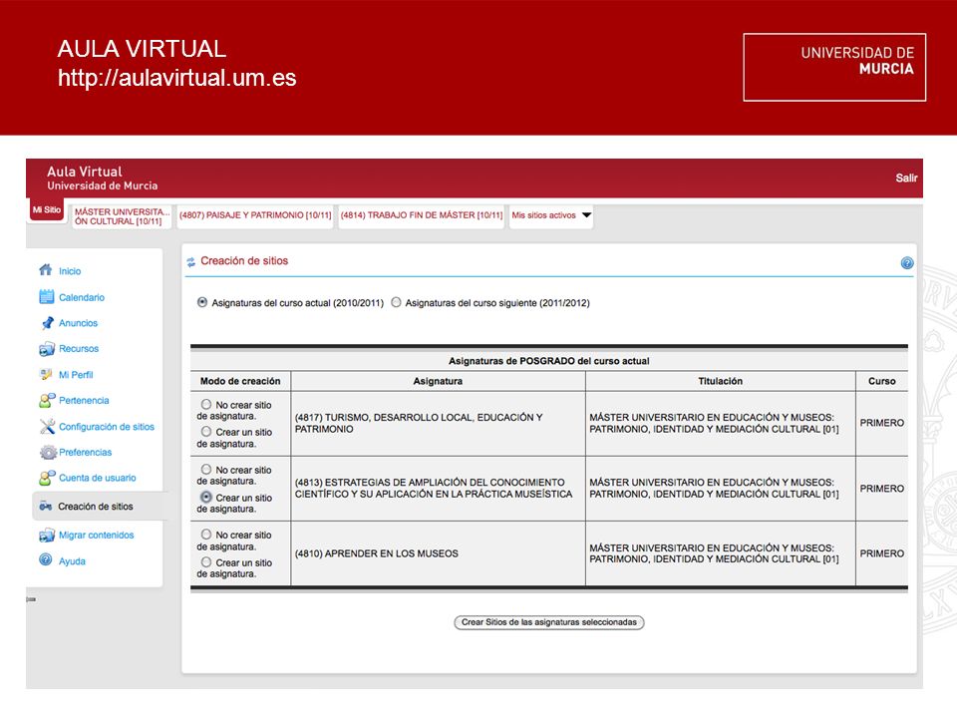Open the help icon beside Creación de sitios title
957x718 pixels.
[x=907, y=263]
